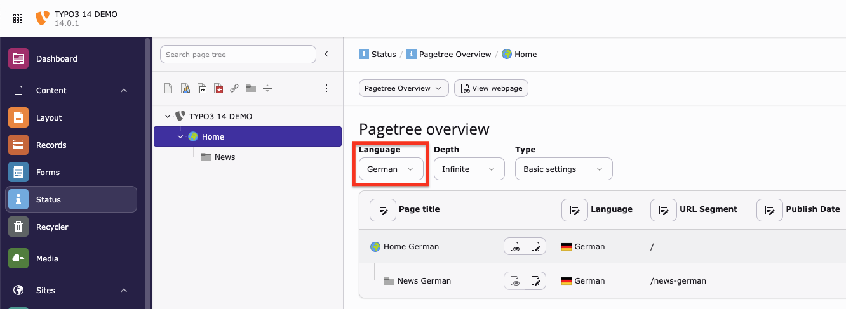The width and height of the screenshot is (846, 309).
Task: Collapse the page tree panel
Action: click(x=326, y=55)
